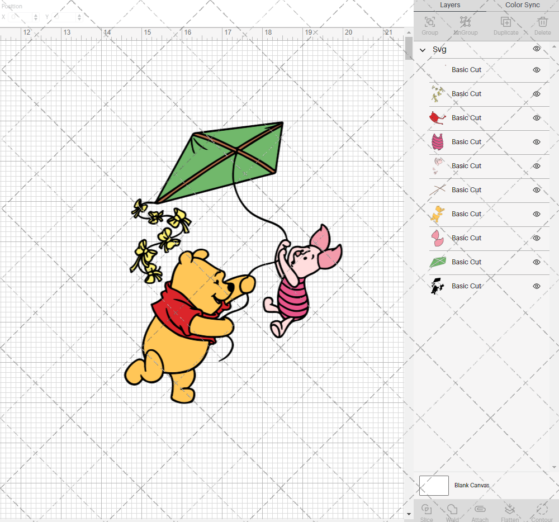Click the canvas vertical scrollbar thumb
The height and width of the screenshot is (522, 559).
pos(409,48)
